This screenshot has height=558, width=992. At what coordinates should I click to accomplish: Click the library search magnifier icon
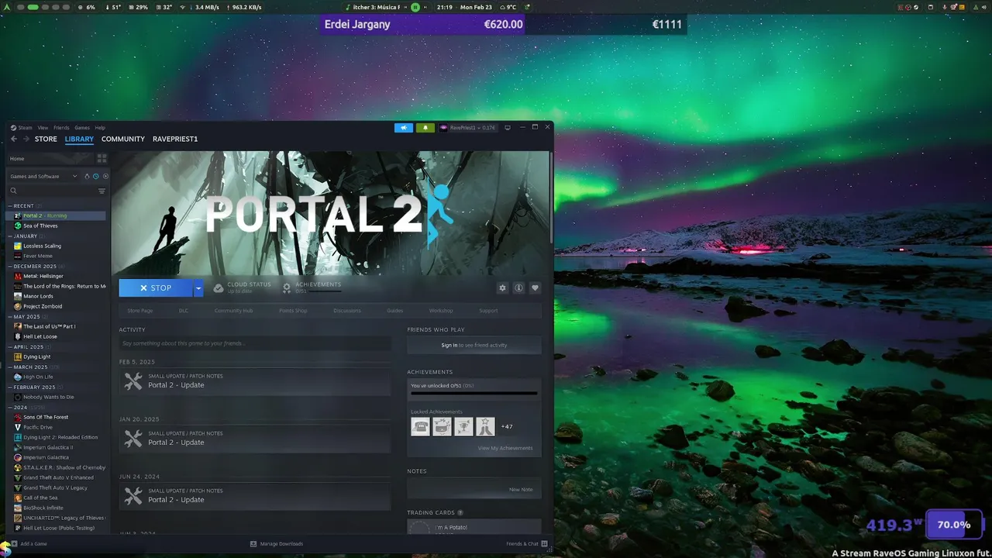pos(13,191)
